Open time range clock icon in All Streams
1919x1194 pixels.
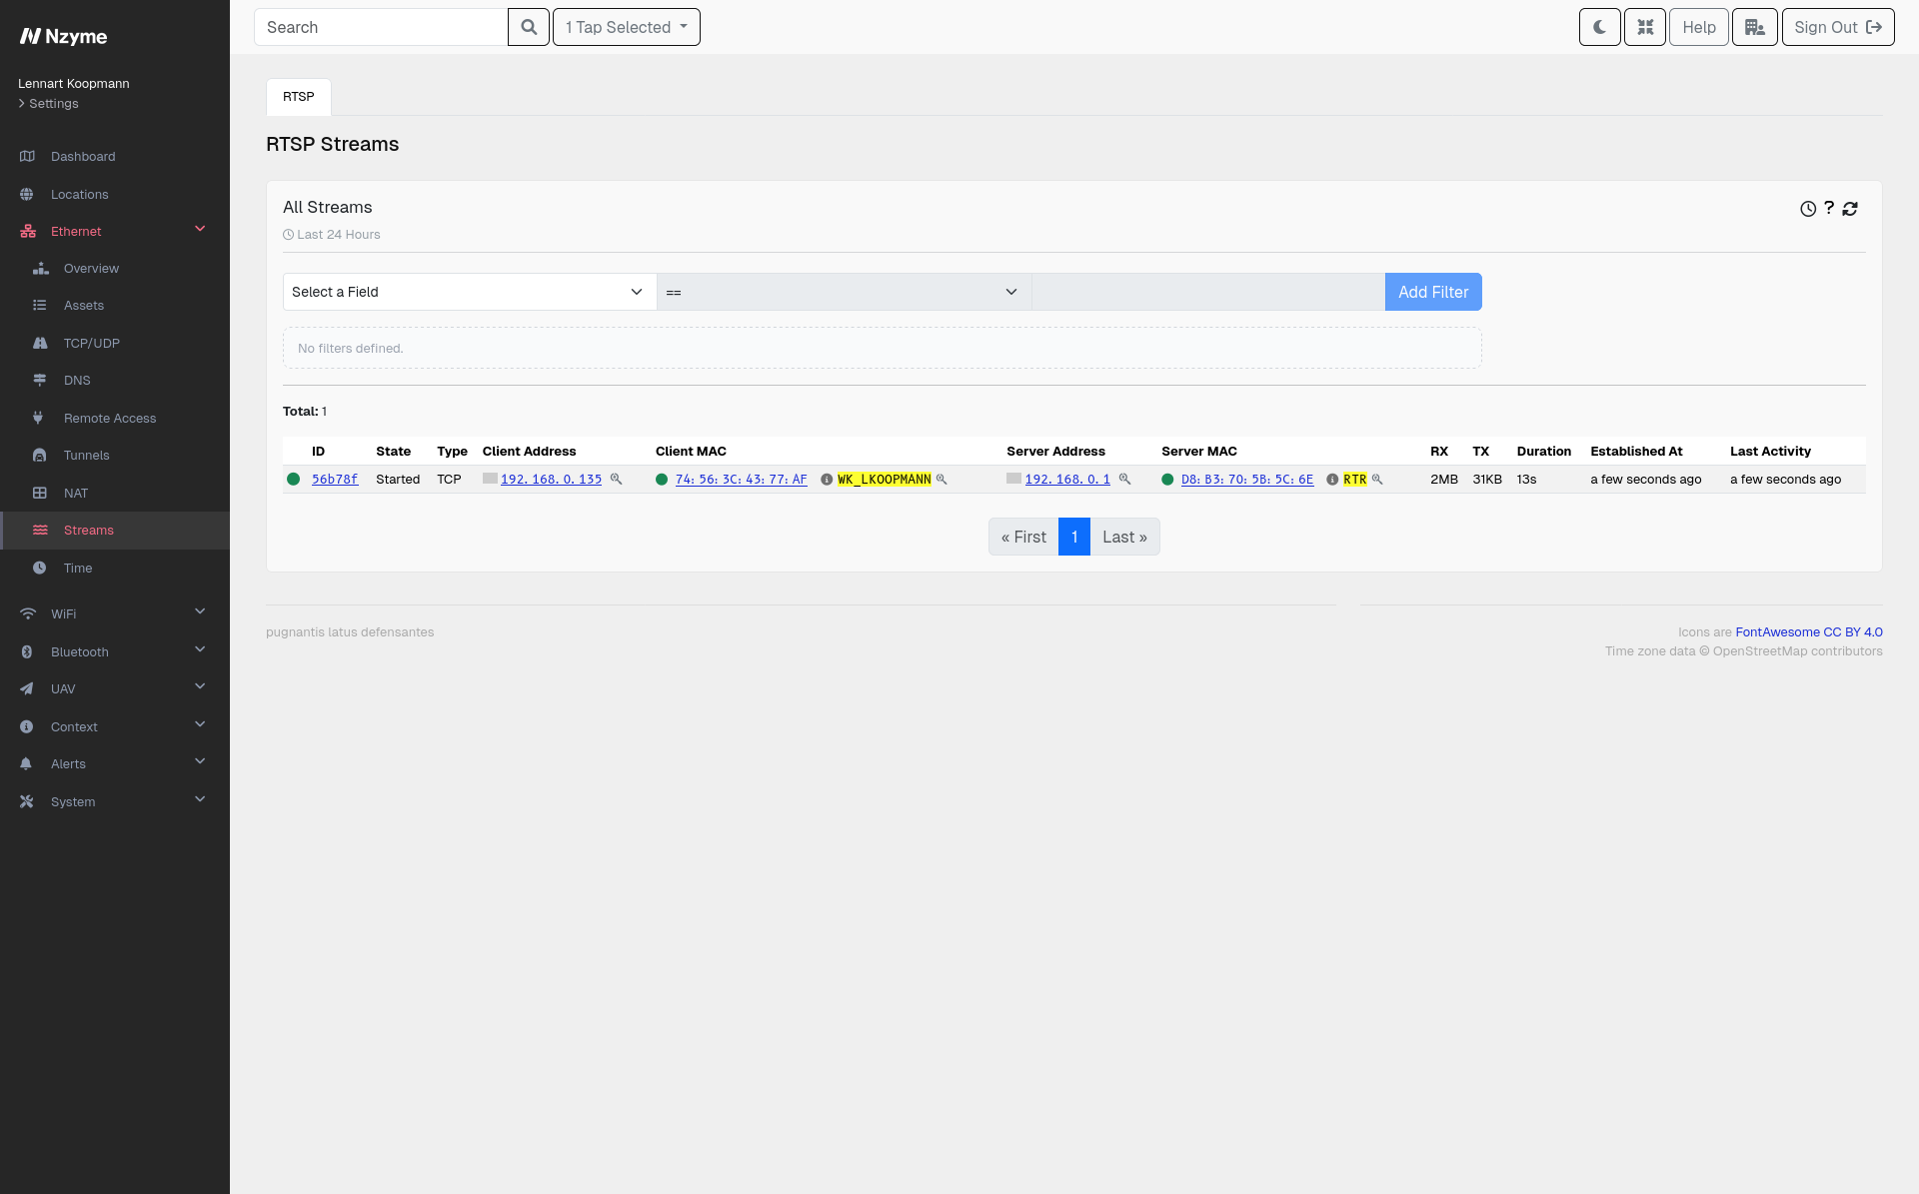[1808, 209]
